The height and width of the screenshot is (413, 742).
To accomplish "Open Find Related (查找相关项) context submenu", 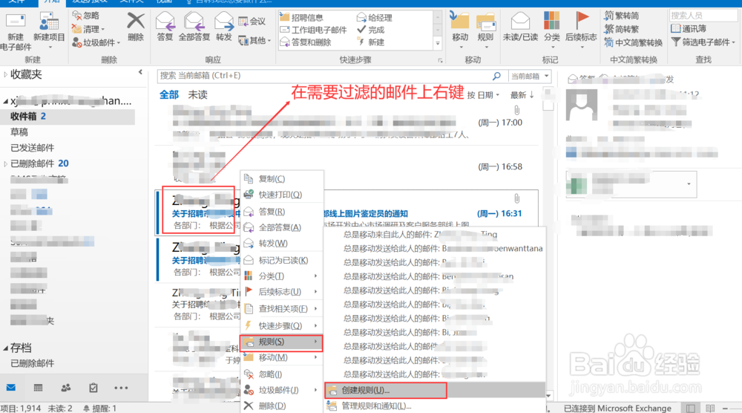I will coord(282,309).
